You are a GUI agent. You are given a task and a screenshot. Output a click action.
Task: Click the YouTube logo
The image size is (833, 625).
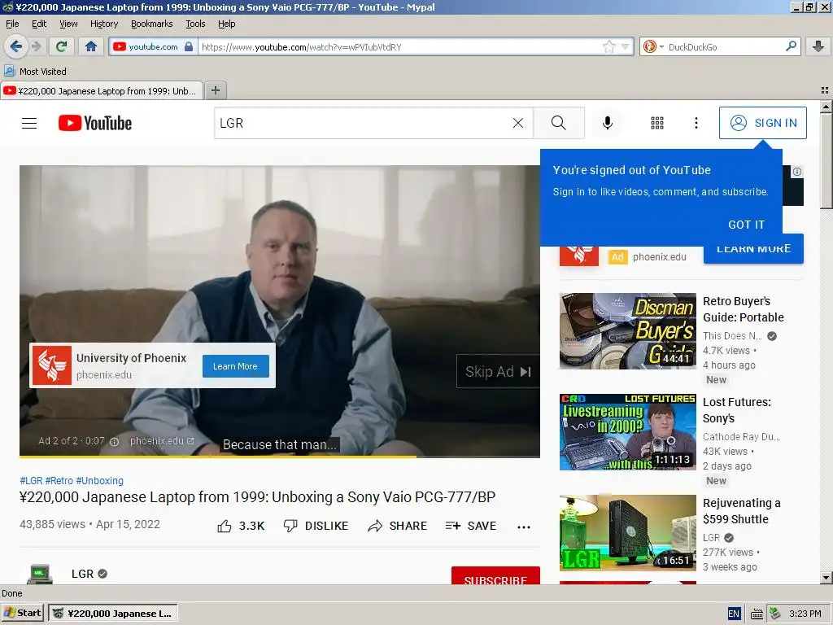click(x=95, y=124)
